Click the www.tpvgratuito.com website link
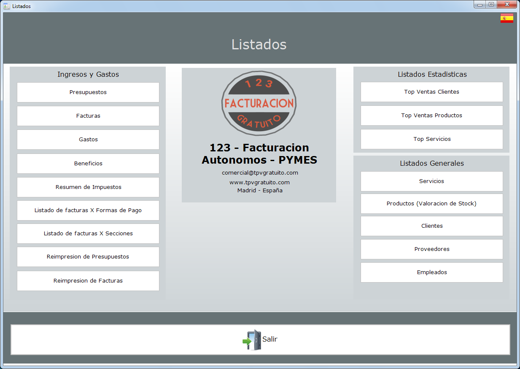The width and height of the screenshot is (520, 369). pos(259,183)
